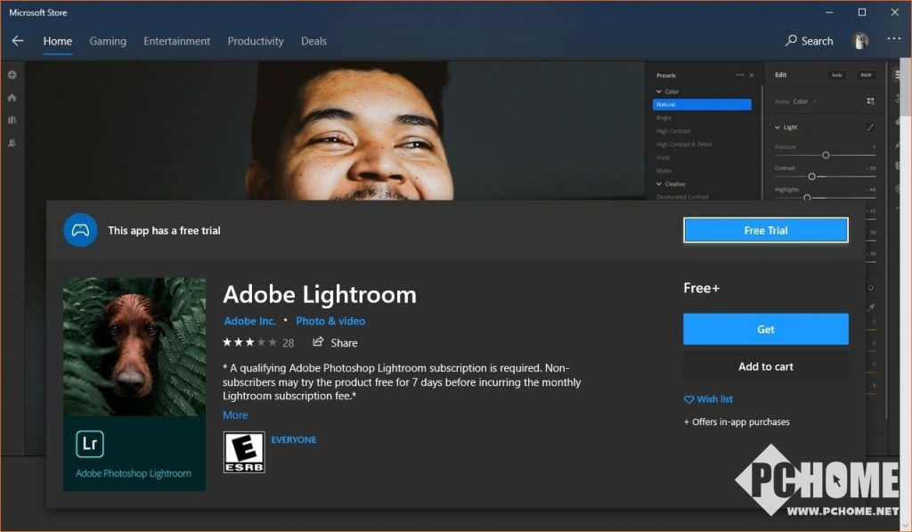Switch to the Gaming tab
Image resolution: width=912 pixels, height=532 pixels.
coord(108,41)
